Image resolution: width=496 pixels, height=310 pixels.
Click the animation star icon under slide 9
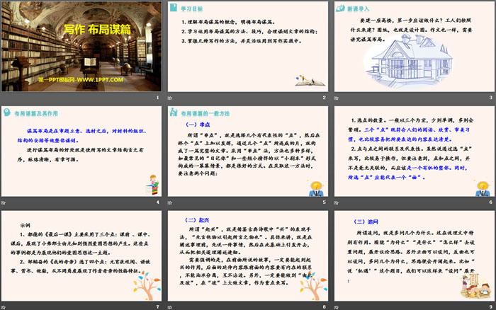337,307
